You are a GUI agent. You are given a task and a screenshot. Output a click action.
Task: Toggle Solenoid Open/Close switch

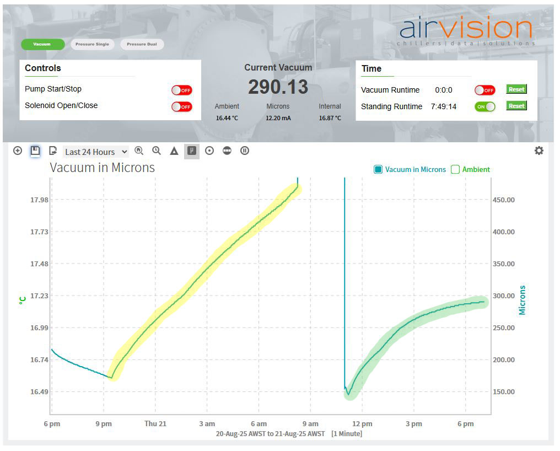tap(182, 105)
